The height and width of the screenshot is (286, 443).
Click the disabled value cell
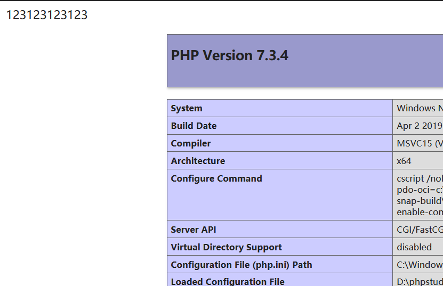414,247
